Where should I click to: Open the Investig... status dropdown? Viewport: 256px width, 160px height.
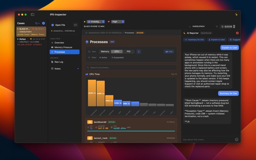[x=96, y=21]
